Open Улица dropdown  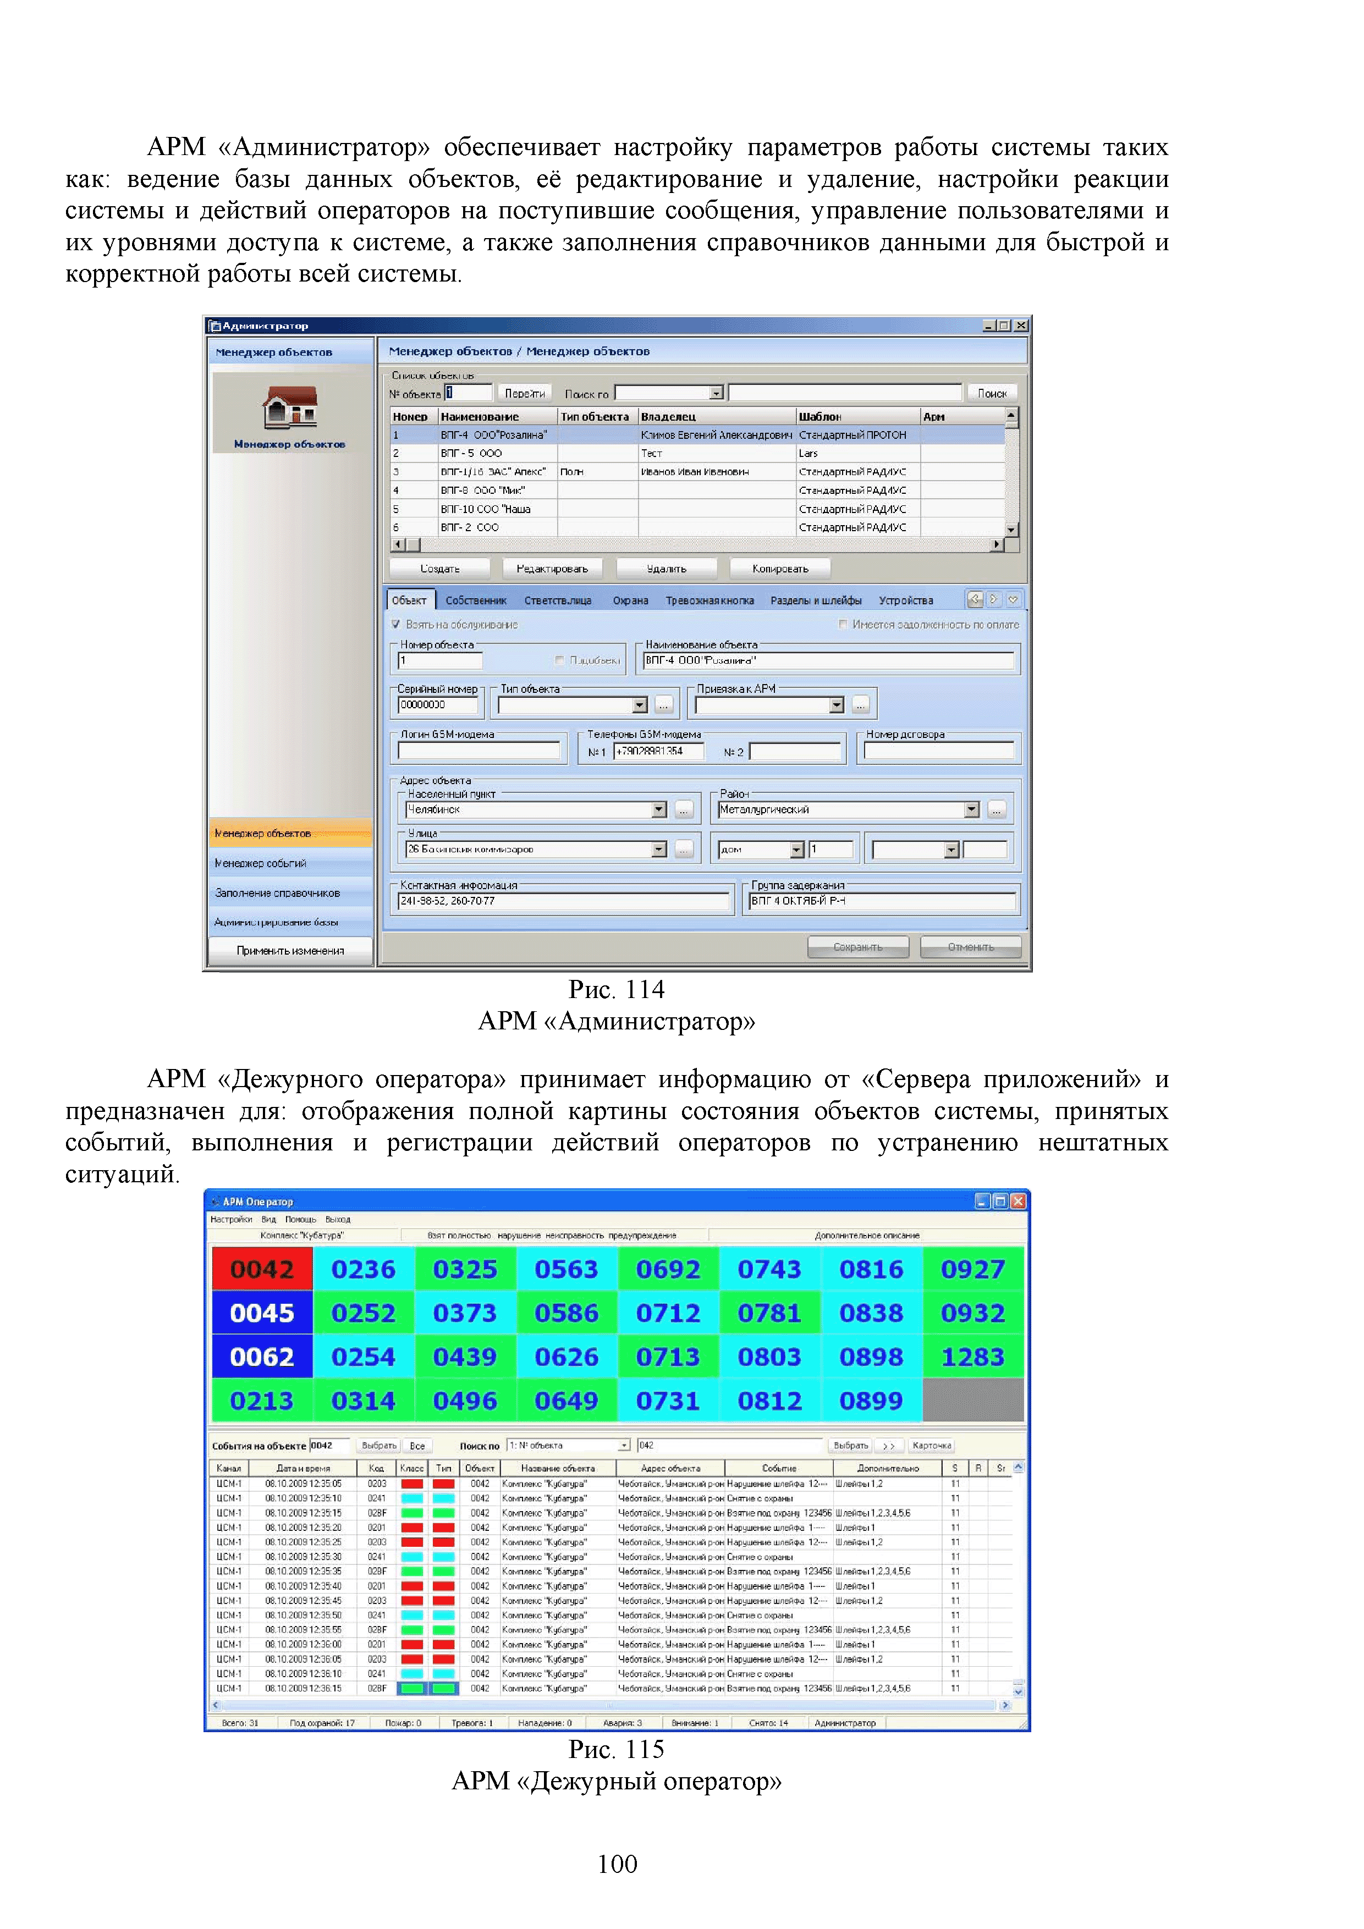click(x=659, y=850)
